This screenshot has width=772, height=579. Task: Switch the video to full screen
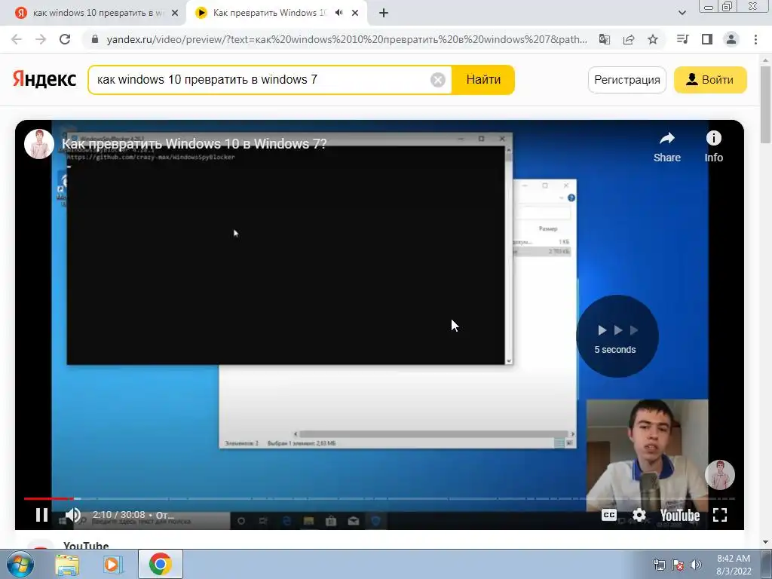(720, 515)
